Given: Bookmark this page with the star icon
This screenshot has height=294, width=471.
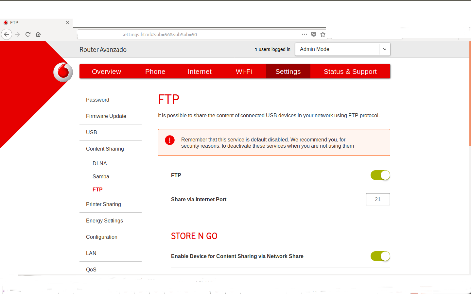Looking at the screenshot, I should tap(323, 34).
